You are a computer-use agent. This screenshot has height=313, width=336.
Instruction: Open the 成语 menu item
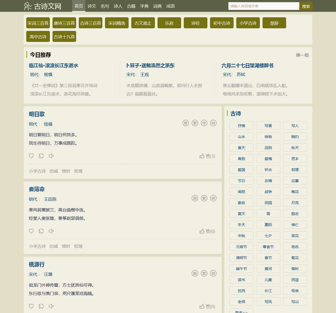click(x=171, y=6)
